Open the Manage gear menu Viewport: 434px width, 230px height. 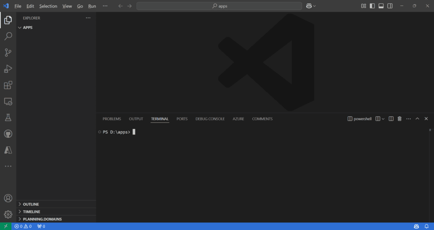tap(8, 214)
